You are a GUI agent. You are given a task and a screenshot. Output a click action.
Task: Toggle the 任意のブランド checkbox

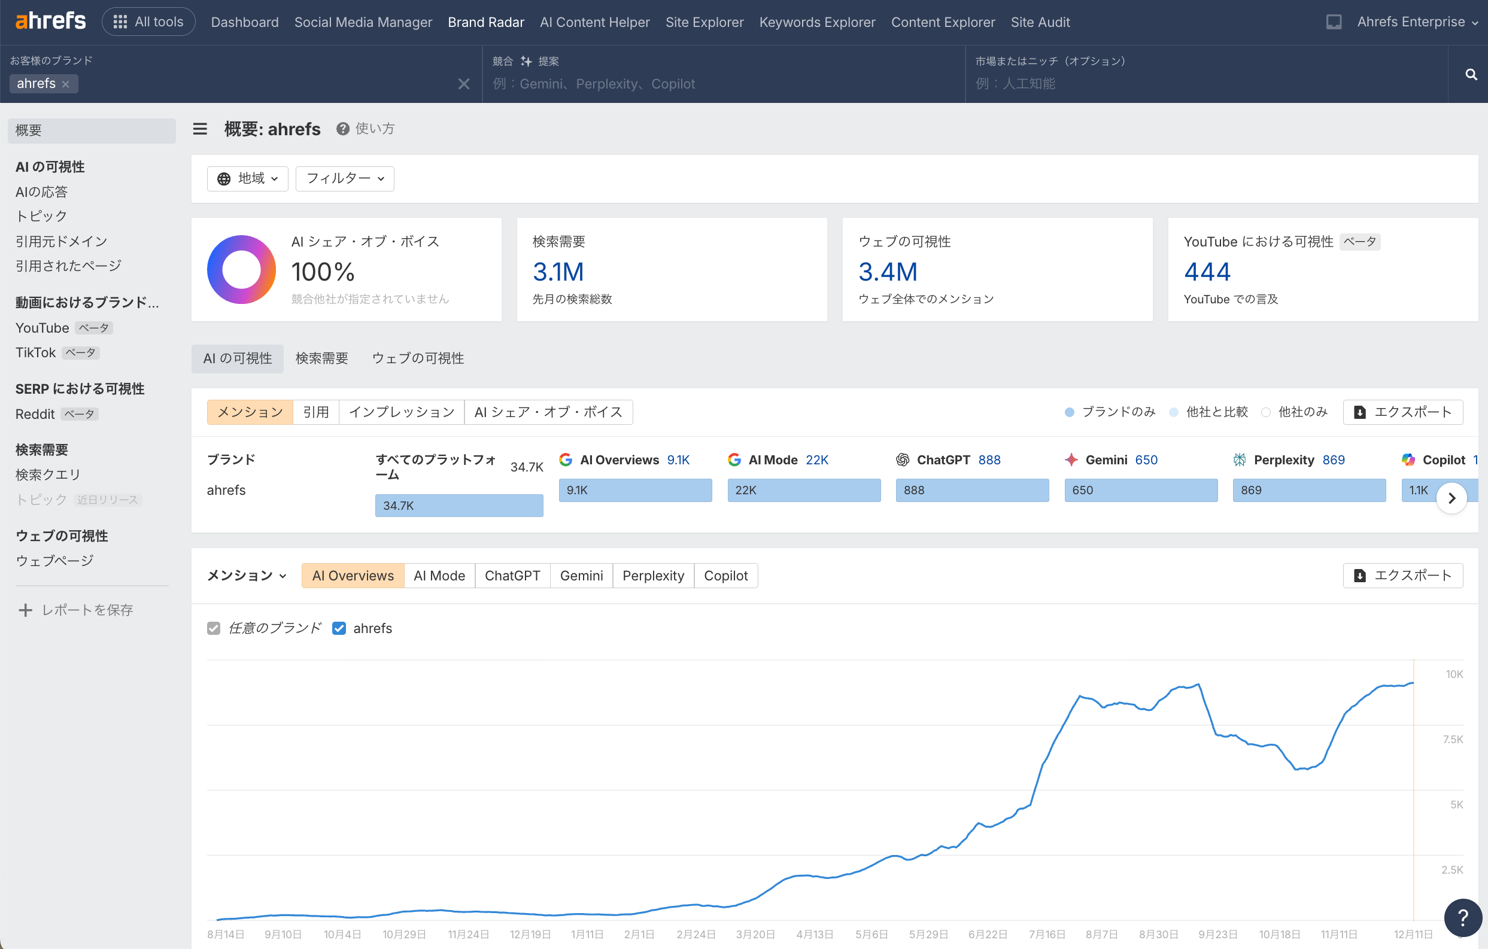pos(214,628)
